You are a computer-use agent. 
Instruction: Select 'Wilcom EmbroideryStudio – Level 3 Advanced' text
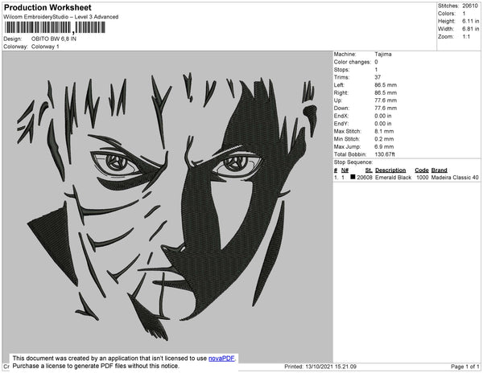(x=61, y=17)
